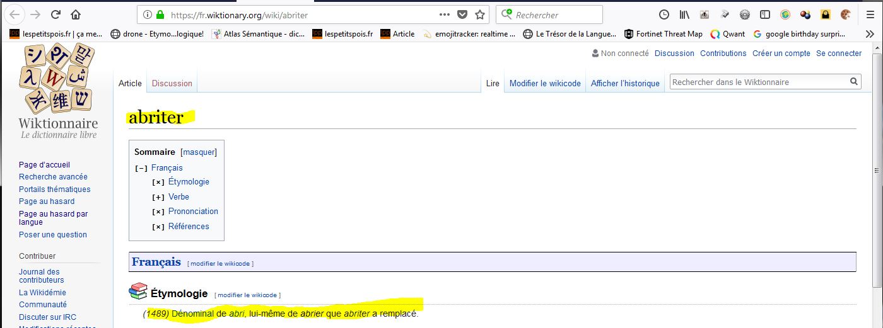
Task: Expand the Verbe entry in Sommaire
Action: pyautogui.click(x=158, y=197)
